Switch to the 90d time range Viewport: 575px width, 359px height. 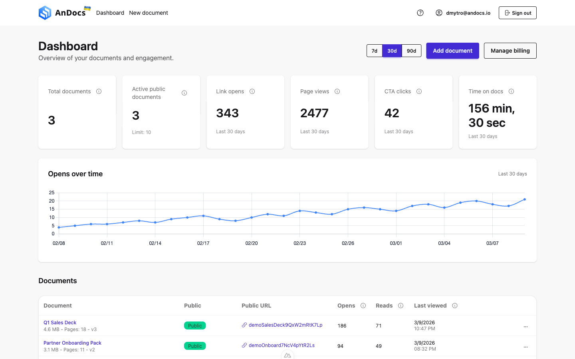[x=411, y=51]
